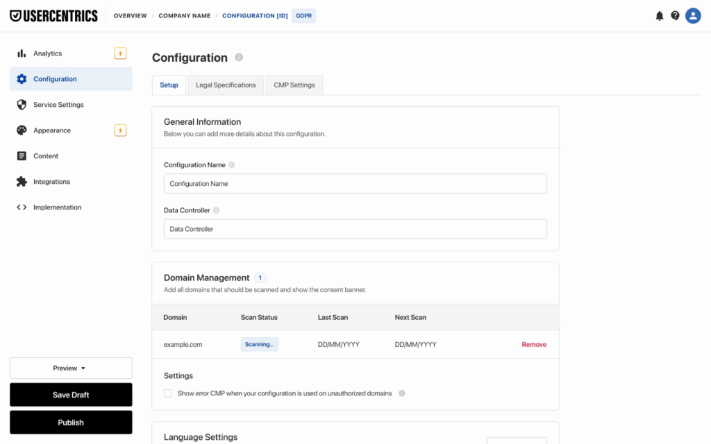
Task: Click the Analytics bar chart icon
Action: click(22, 53)
